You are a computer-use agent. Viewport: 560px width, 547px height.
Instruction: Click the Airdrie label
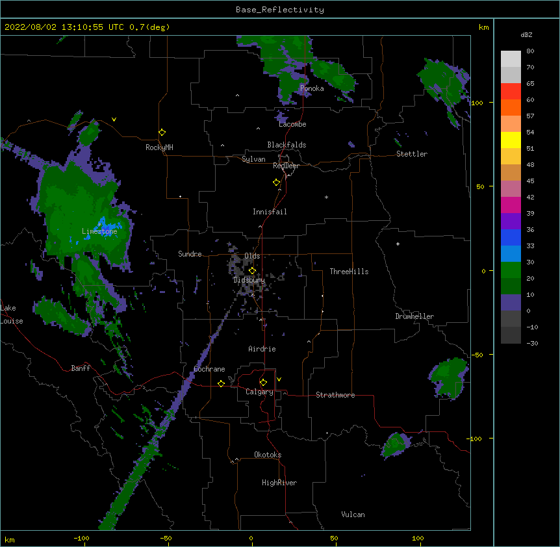pos(262,349)
